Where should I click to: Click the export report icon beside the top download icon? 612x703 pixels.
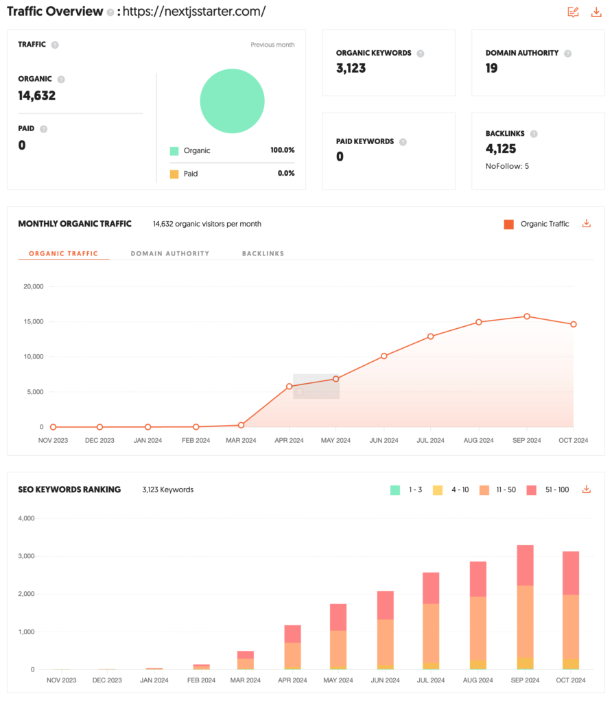[x=573, y=12]
